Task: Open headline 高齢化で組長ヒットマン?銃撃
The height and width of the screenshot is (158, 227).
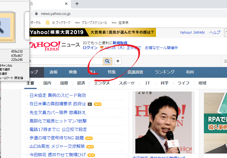Action: (x=58, y=121)
